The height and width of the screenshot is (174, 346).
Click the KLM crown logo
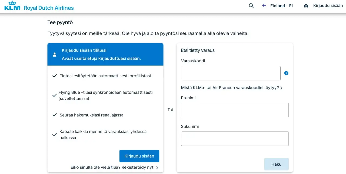click(12, 5)
